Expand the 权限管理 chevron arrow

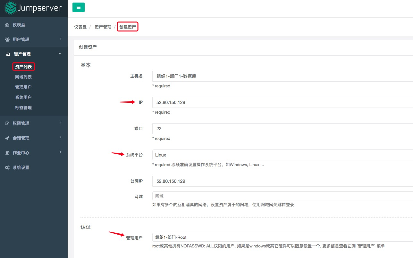click(60, 123)
